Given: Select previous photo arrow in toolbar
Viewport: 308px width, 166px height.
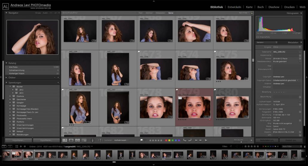Looking at the screenshot, I should (x=196, y=140).
